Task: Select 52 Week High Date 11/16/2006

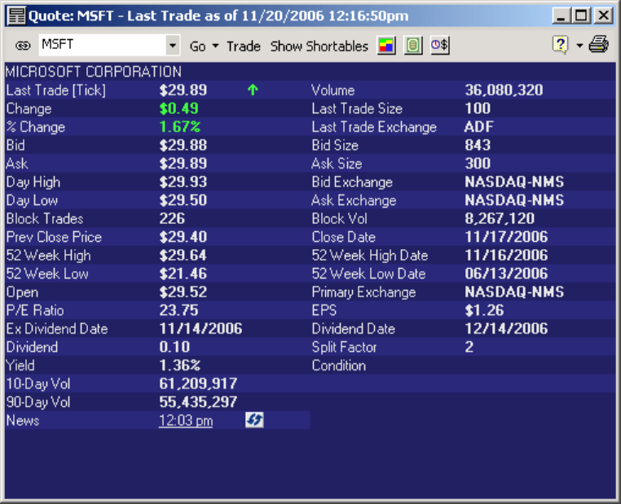Action: coord(506,255)
